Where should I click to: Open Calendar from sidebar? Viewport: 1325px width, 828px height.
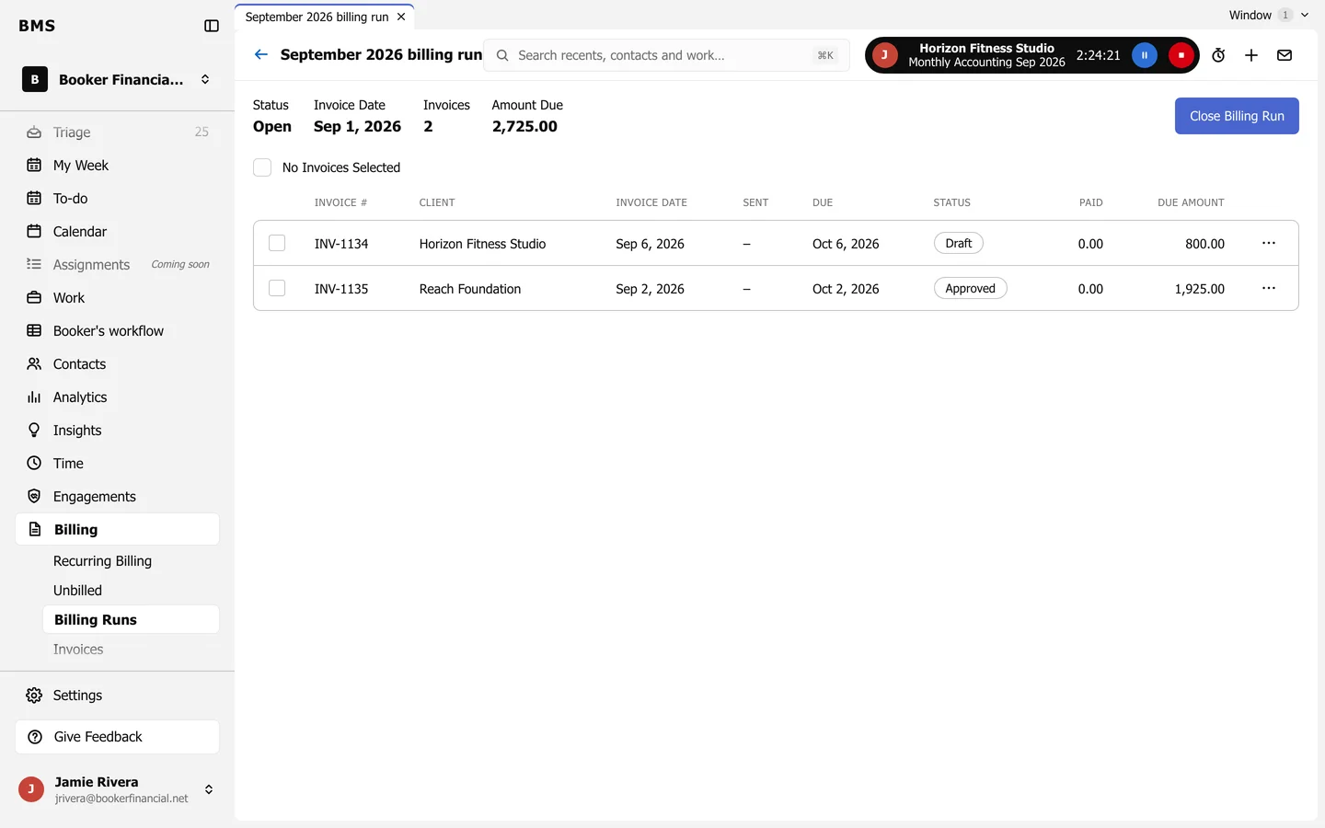tap(118, 232)
